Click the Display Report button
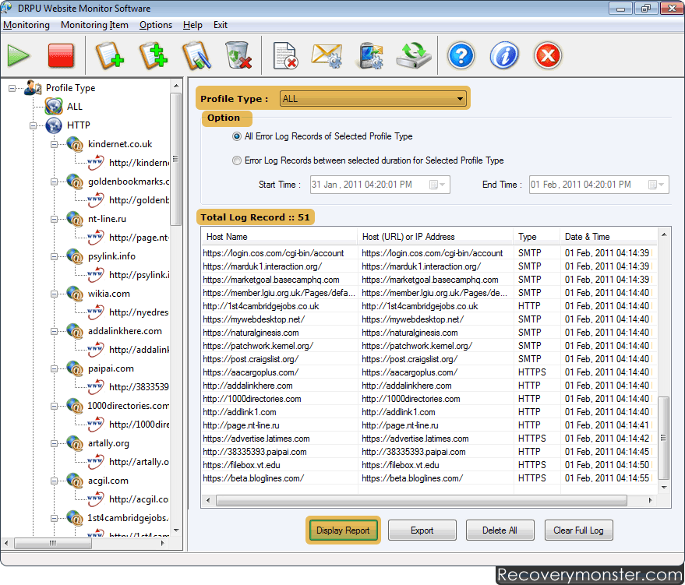Image resolution: width=685 pixels, height=585 pixels. point(343,530)
